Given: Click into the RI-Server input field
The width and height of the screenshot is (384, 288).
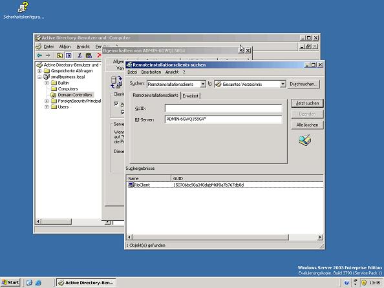Looking at the screenshot, I should tap(223, 119).
